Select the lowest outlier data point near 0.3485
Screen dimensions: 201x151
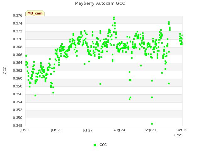click(152, 124)
